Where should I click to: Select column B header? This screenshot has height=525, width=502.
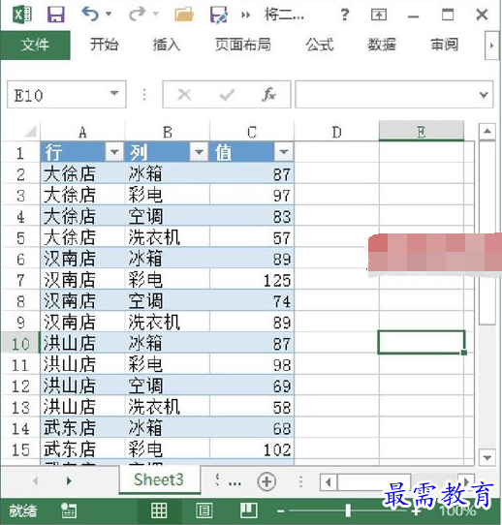[x=167, y=132]
